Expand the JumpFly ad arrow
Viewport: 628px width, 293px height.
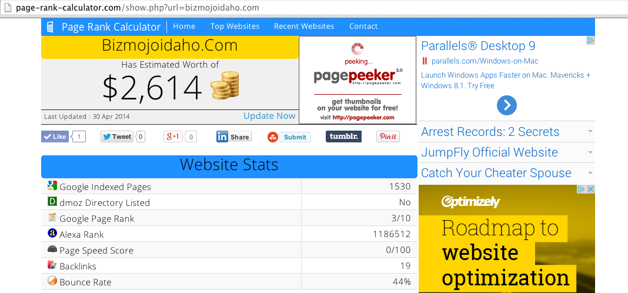[590, 152]
